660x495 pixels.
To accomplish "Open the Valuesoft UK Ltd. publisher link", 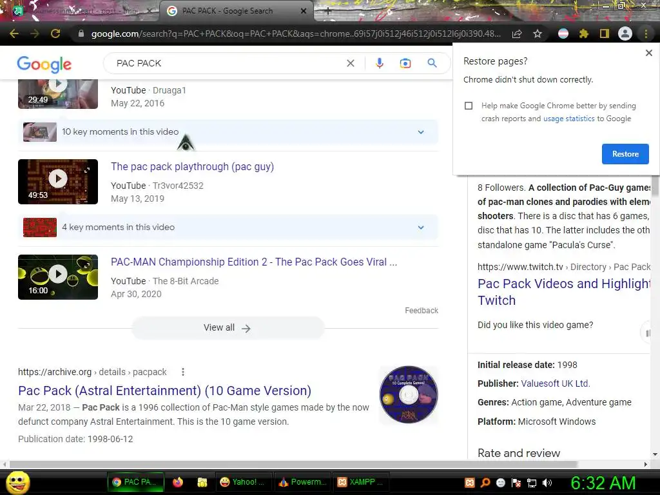I will tap(556, 383).
